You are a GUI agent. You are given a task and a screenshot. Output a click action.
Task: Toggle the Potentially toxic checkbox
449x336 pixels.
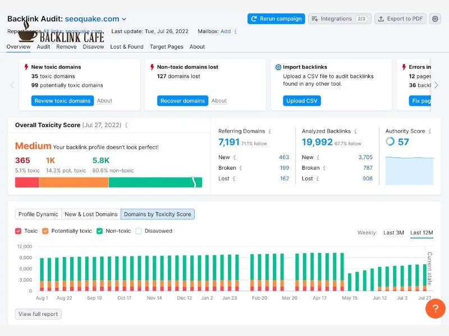(45, 231)
